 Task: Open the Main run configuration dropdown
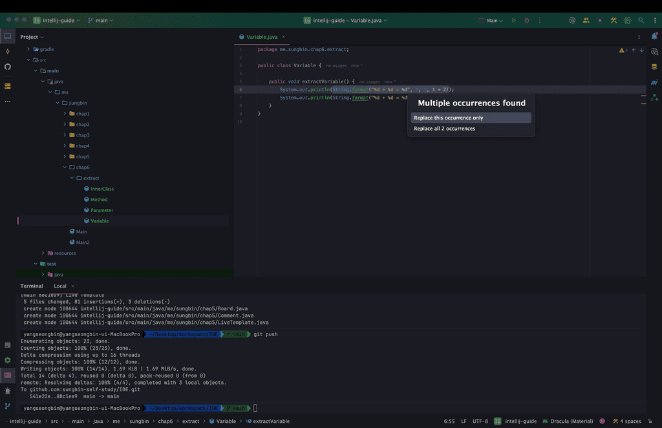(x=492, y=21)
